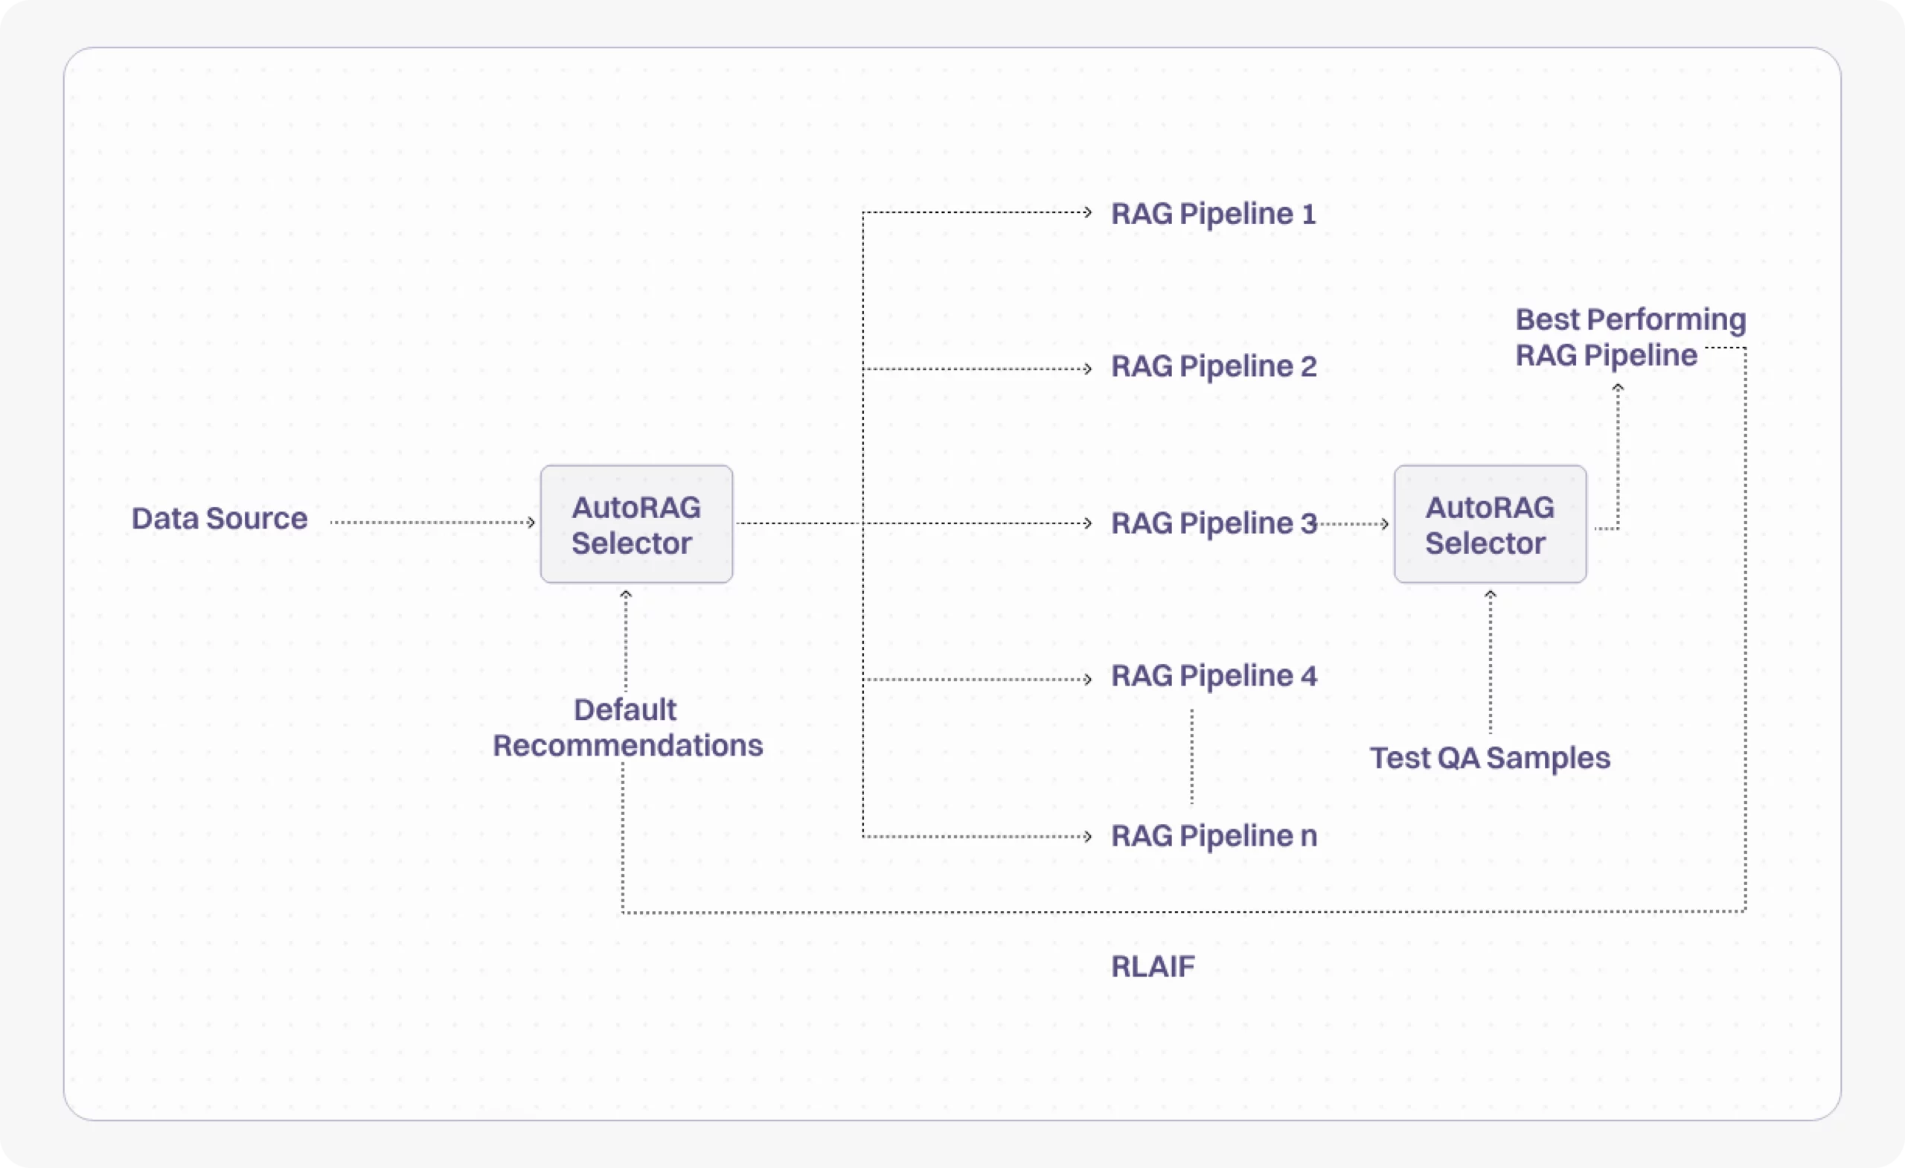Click the arrowhead pointing at RAG Pipeline 4
The width and height of the screenshot is (1905, 1168).
pyautogui.click(x=1088, y=679)
